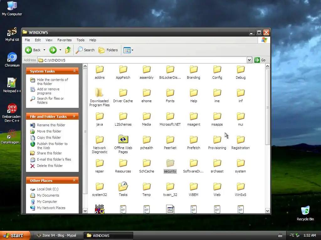Select the Offline Web Pages folder
The height and width of the screenshot is (240, 321).
coord(123,144)
